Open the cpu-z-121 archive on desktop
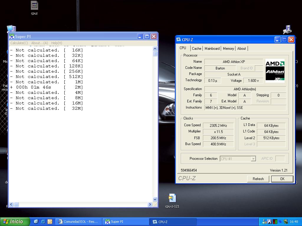This screenshot has width=302, height=226. click(x=172, y=199)
